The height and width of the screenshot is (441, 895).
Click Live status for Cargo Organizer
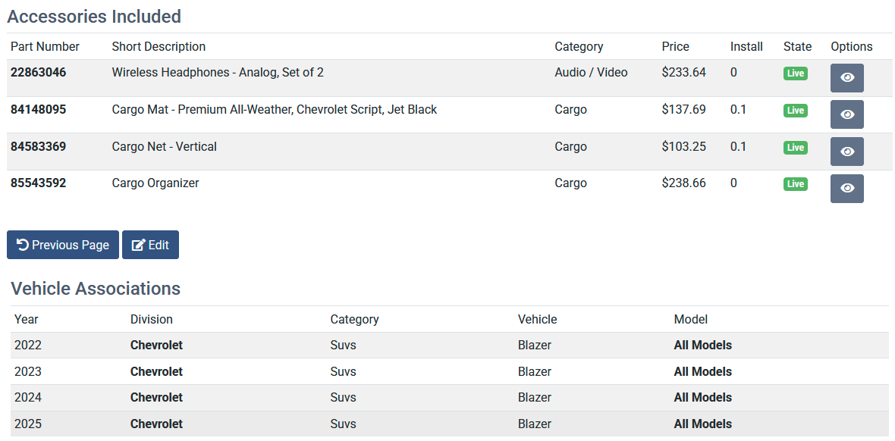(795, 184)
